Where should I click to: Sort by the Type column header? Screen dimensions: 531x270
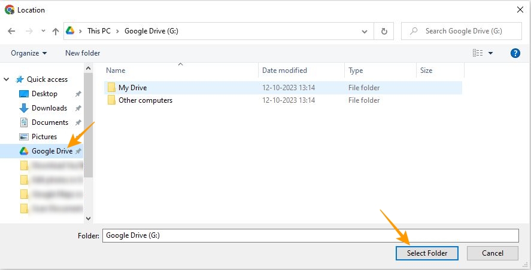tap(356, 70)
